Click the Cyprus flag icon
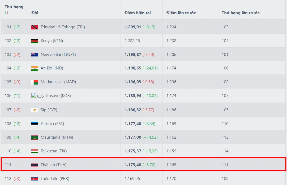The image size is (287, 185). (35, 110)
